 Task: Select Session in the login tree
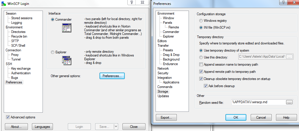point(11,13)
